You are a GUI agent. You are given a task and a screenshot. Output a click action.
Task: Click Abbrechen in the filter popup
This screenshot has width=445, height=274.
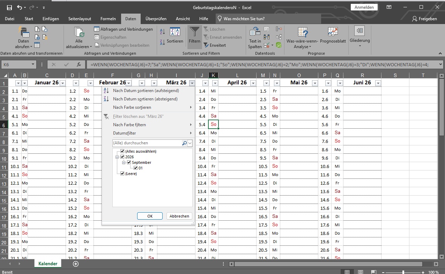point(179,216)
